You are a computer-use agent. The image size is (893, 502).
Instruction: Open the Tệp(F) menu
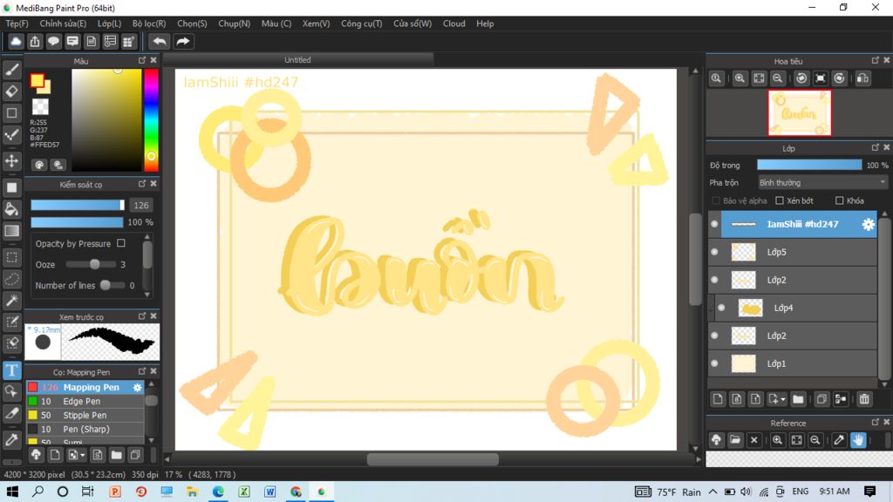[x=17, y=24]
